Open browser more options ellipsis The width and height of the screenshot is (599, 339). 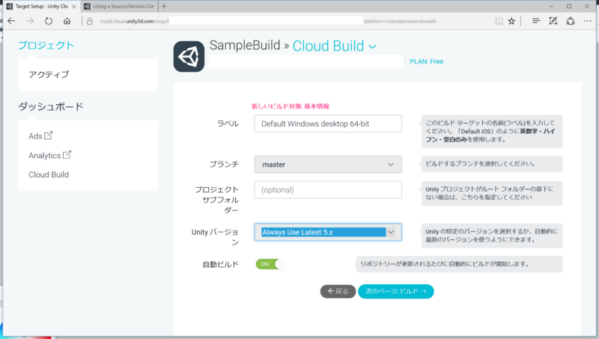pyautogui.click(x=588, y=21)
